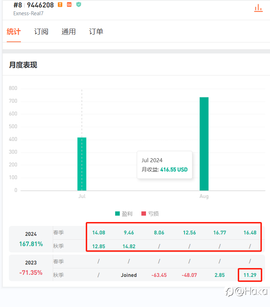Click the 8.06 monthly value
Screen dimensions: 270x307
(159, 233)
